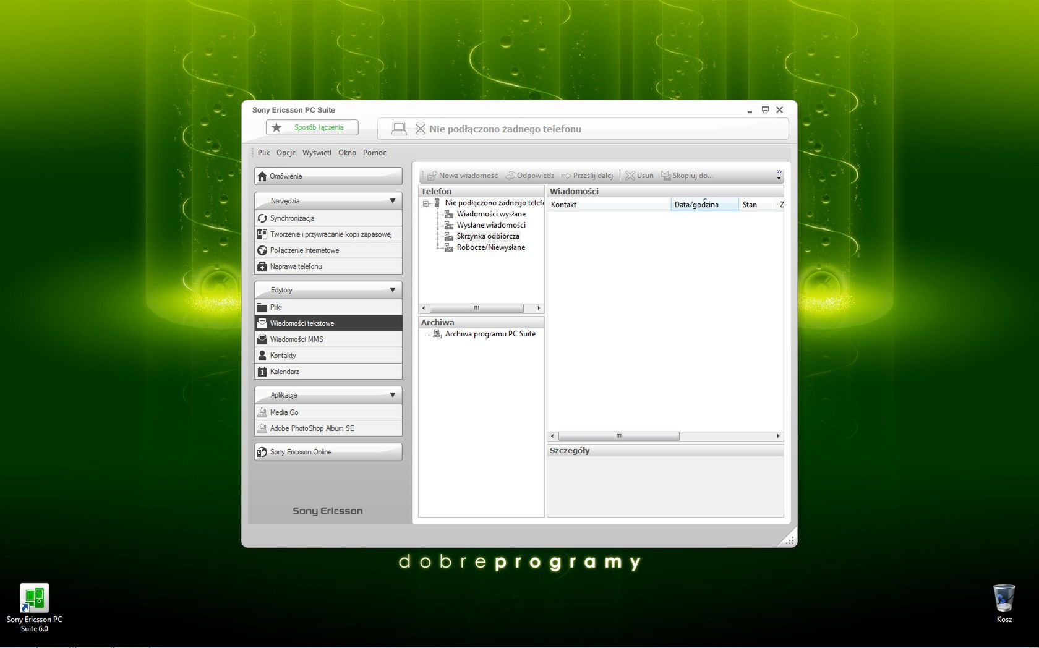Click the window resize grip corner
1039x648 pixels.
coord(789,540)
